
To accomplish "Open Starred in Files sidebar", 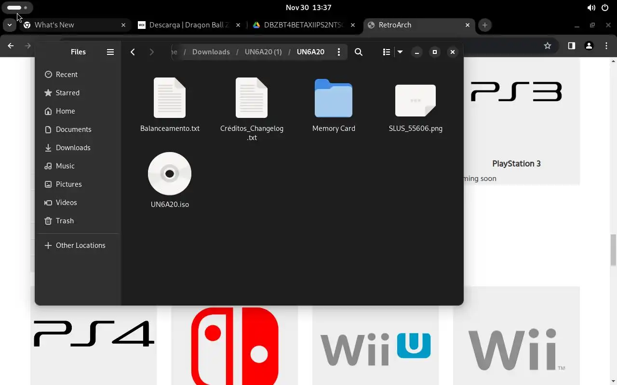I will tap(78, 93).
